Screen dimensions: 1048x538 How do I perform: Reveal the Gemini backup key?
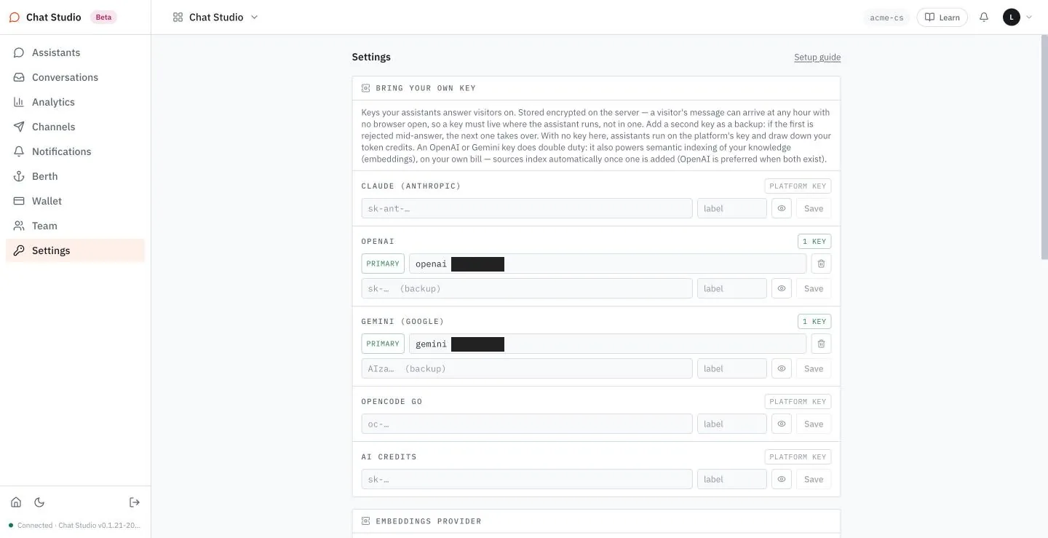[x=782, y=368]
